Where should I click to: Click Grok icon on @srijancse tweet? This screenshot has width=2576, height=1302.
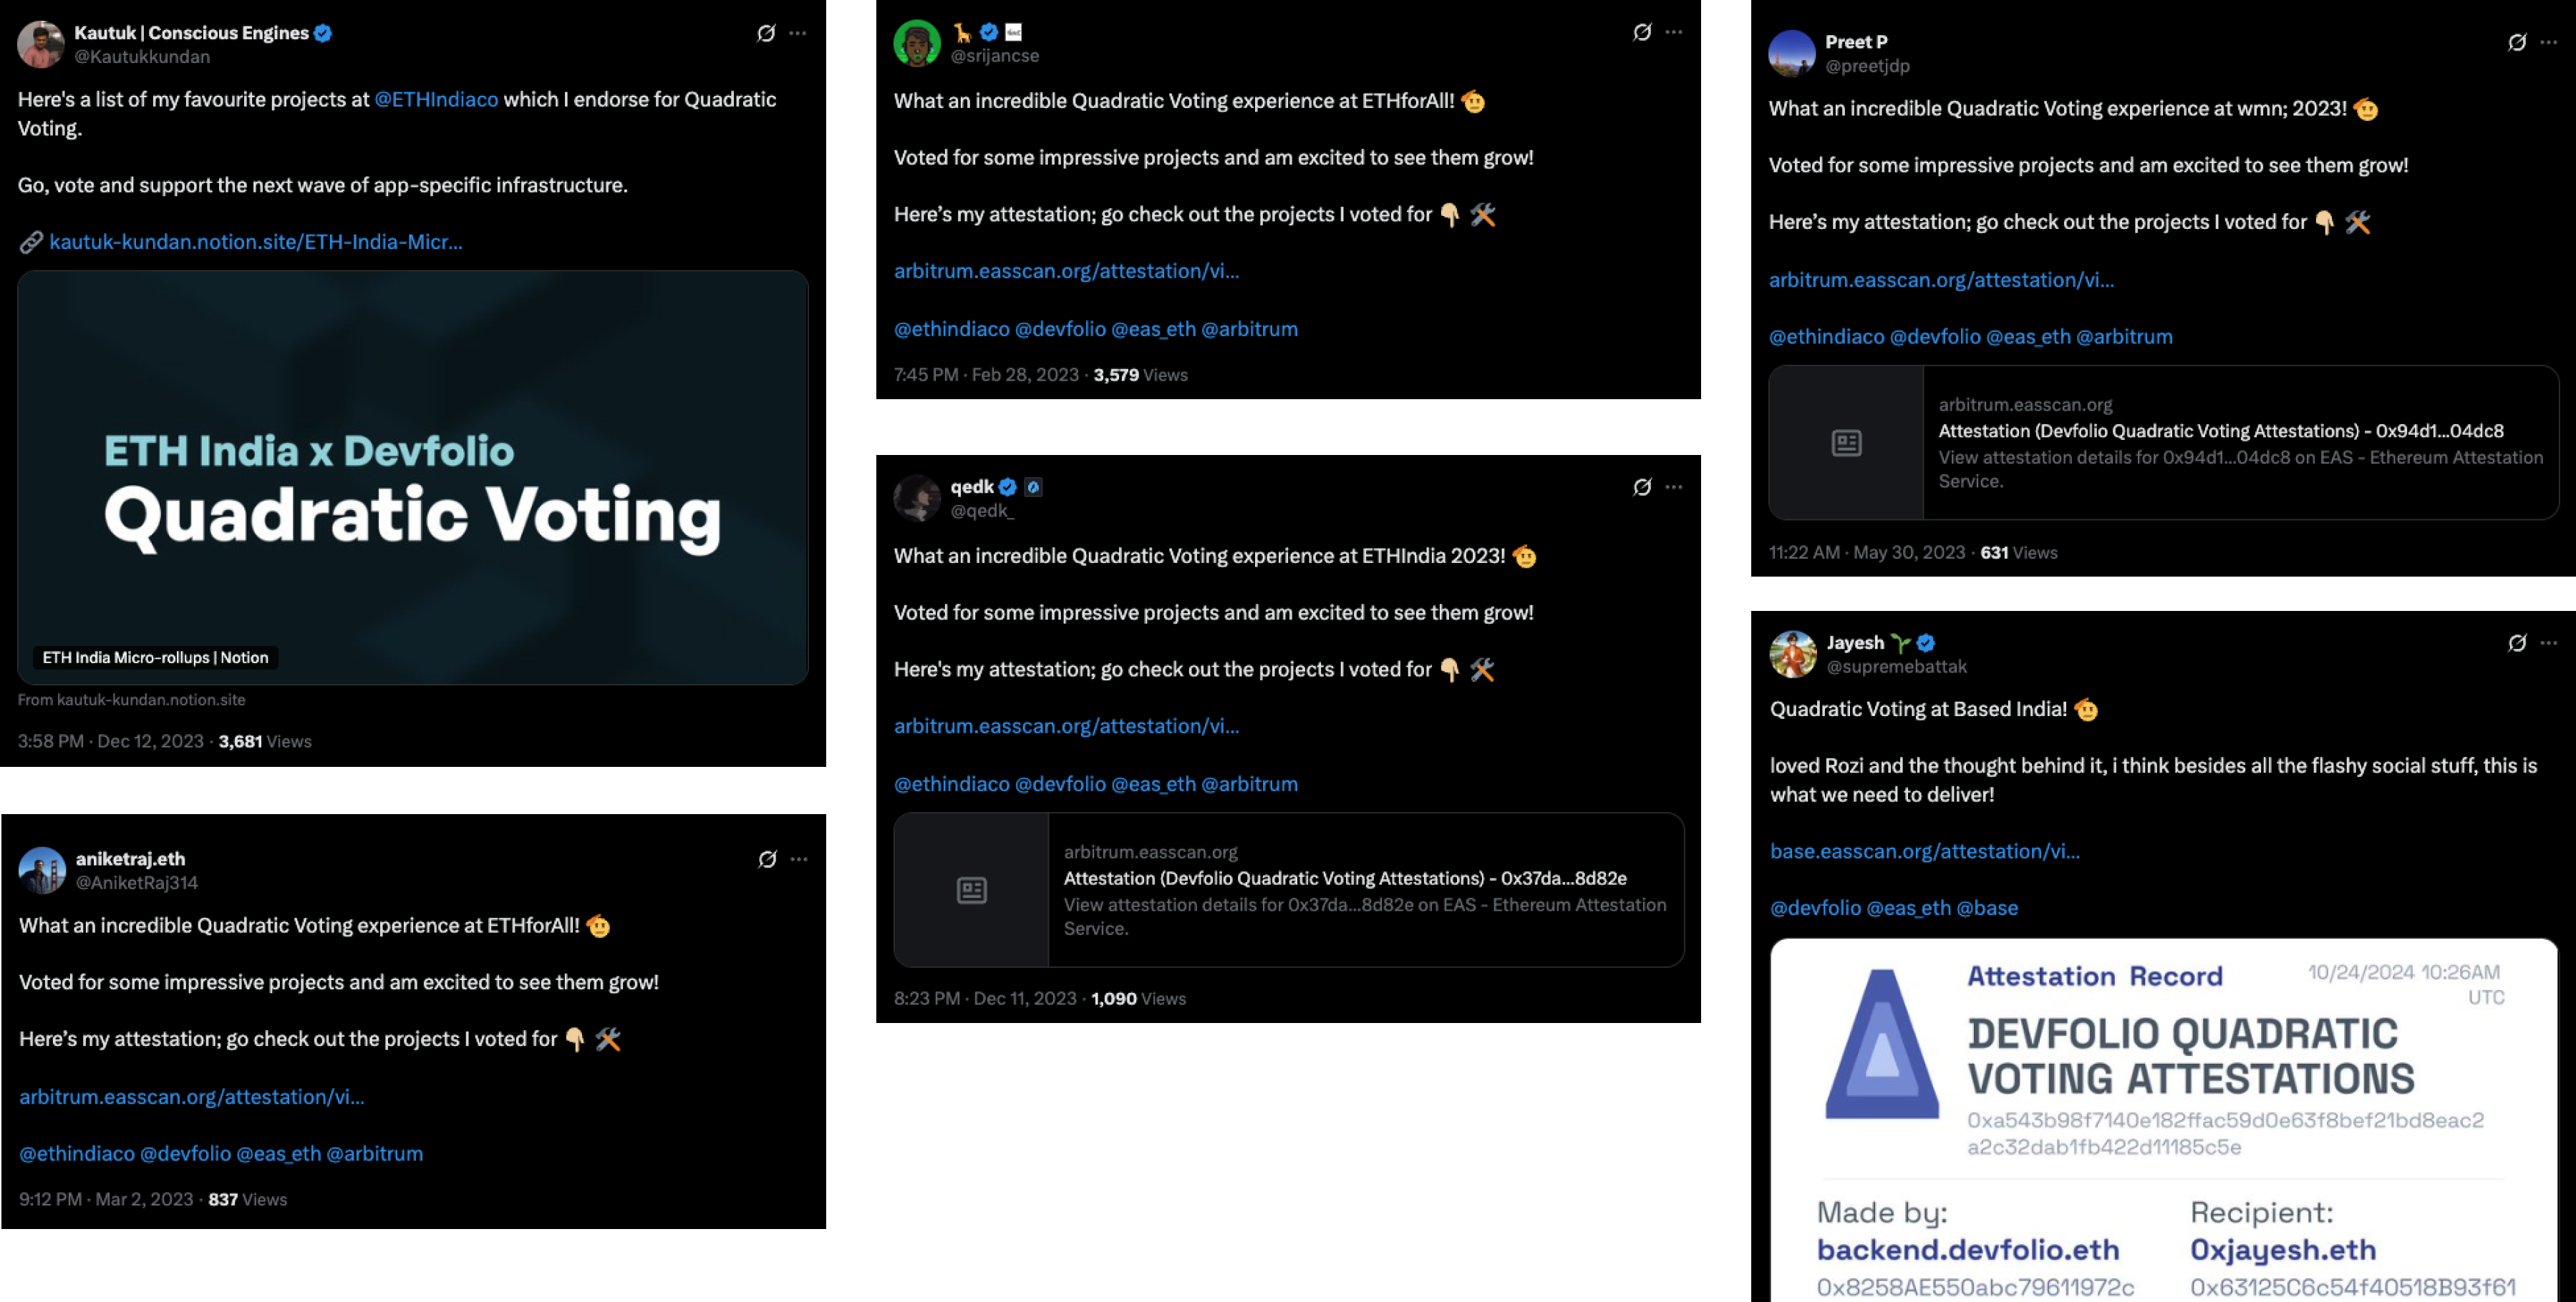1642,32
